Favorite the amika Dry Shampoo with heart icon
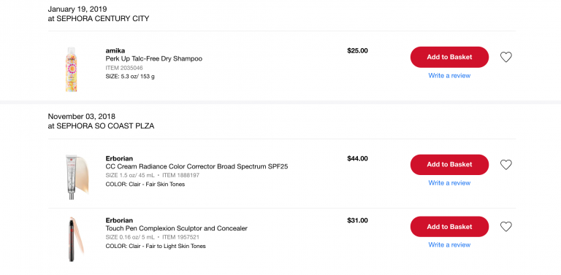The image size is (561, 275). (x=505, y=57)
